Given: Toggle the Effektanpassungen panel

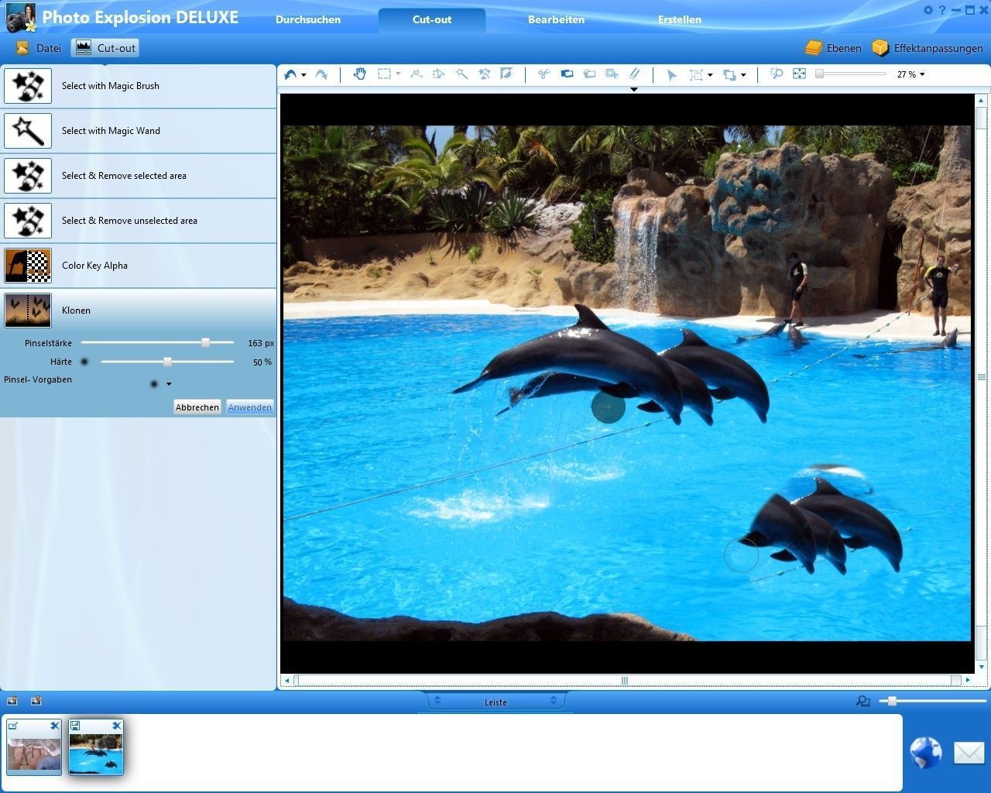Looking at the screenshot, I should 927,48.
